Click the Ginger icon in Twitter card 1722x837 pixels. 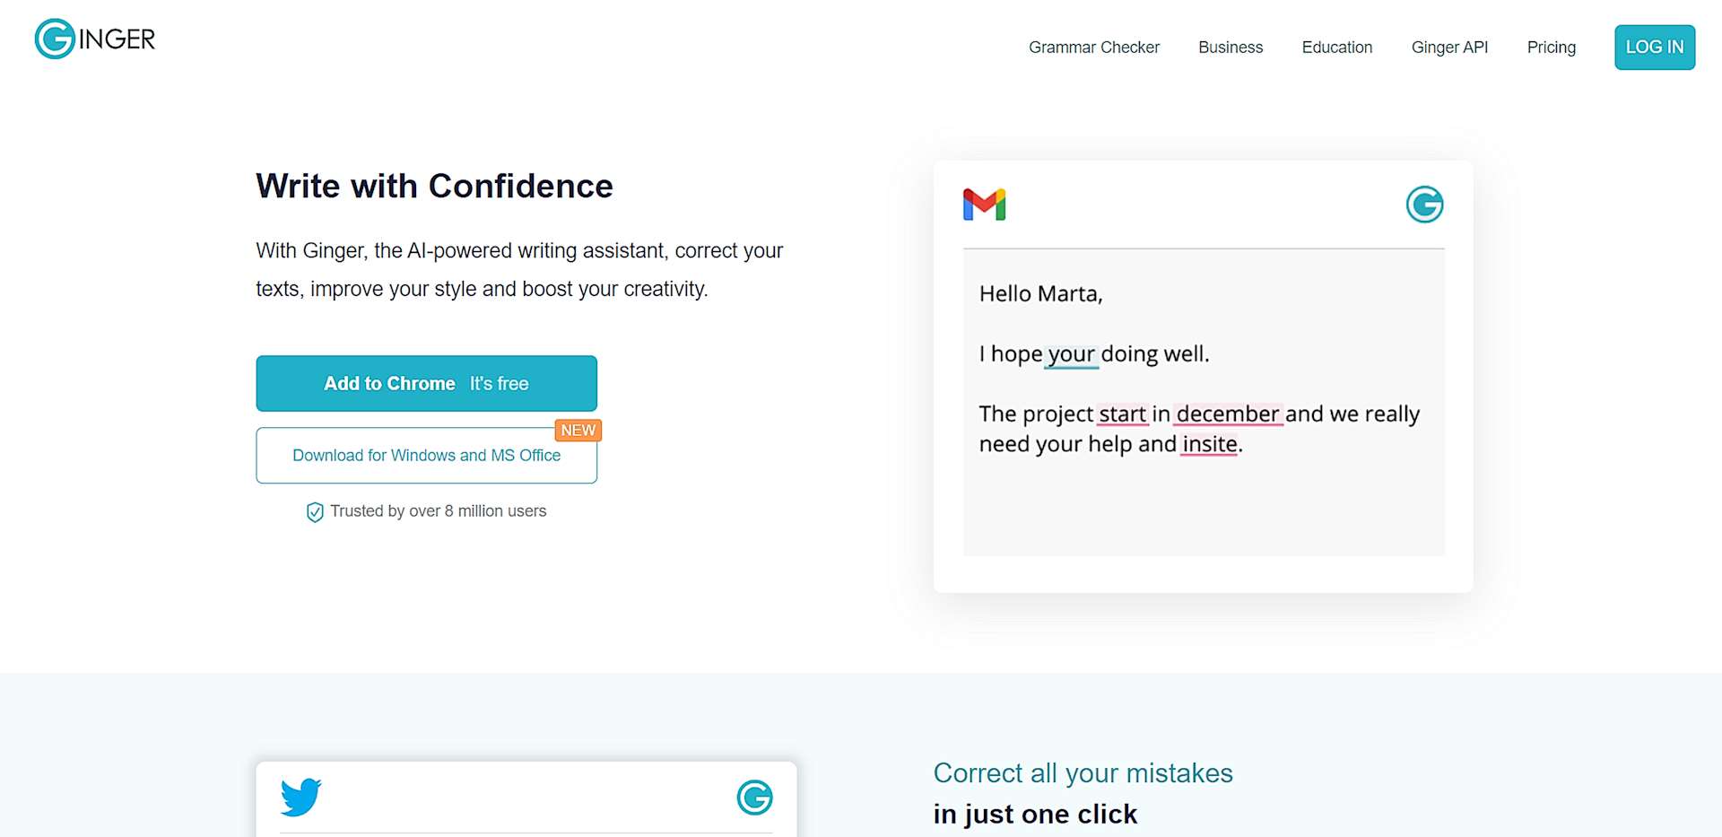click(754, 797)
